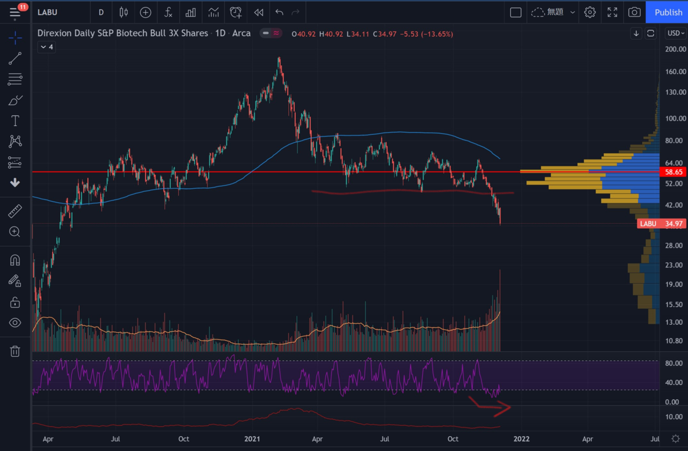
Task: Expand the collapsed 4 indicators legend
Action: pos(46,47)
